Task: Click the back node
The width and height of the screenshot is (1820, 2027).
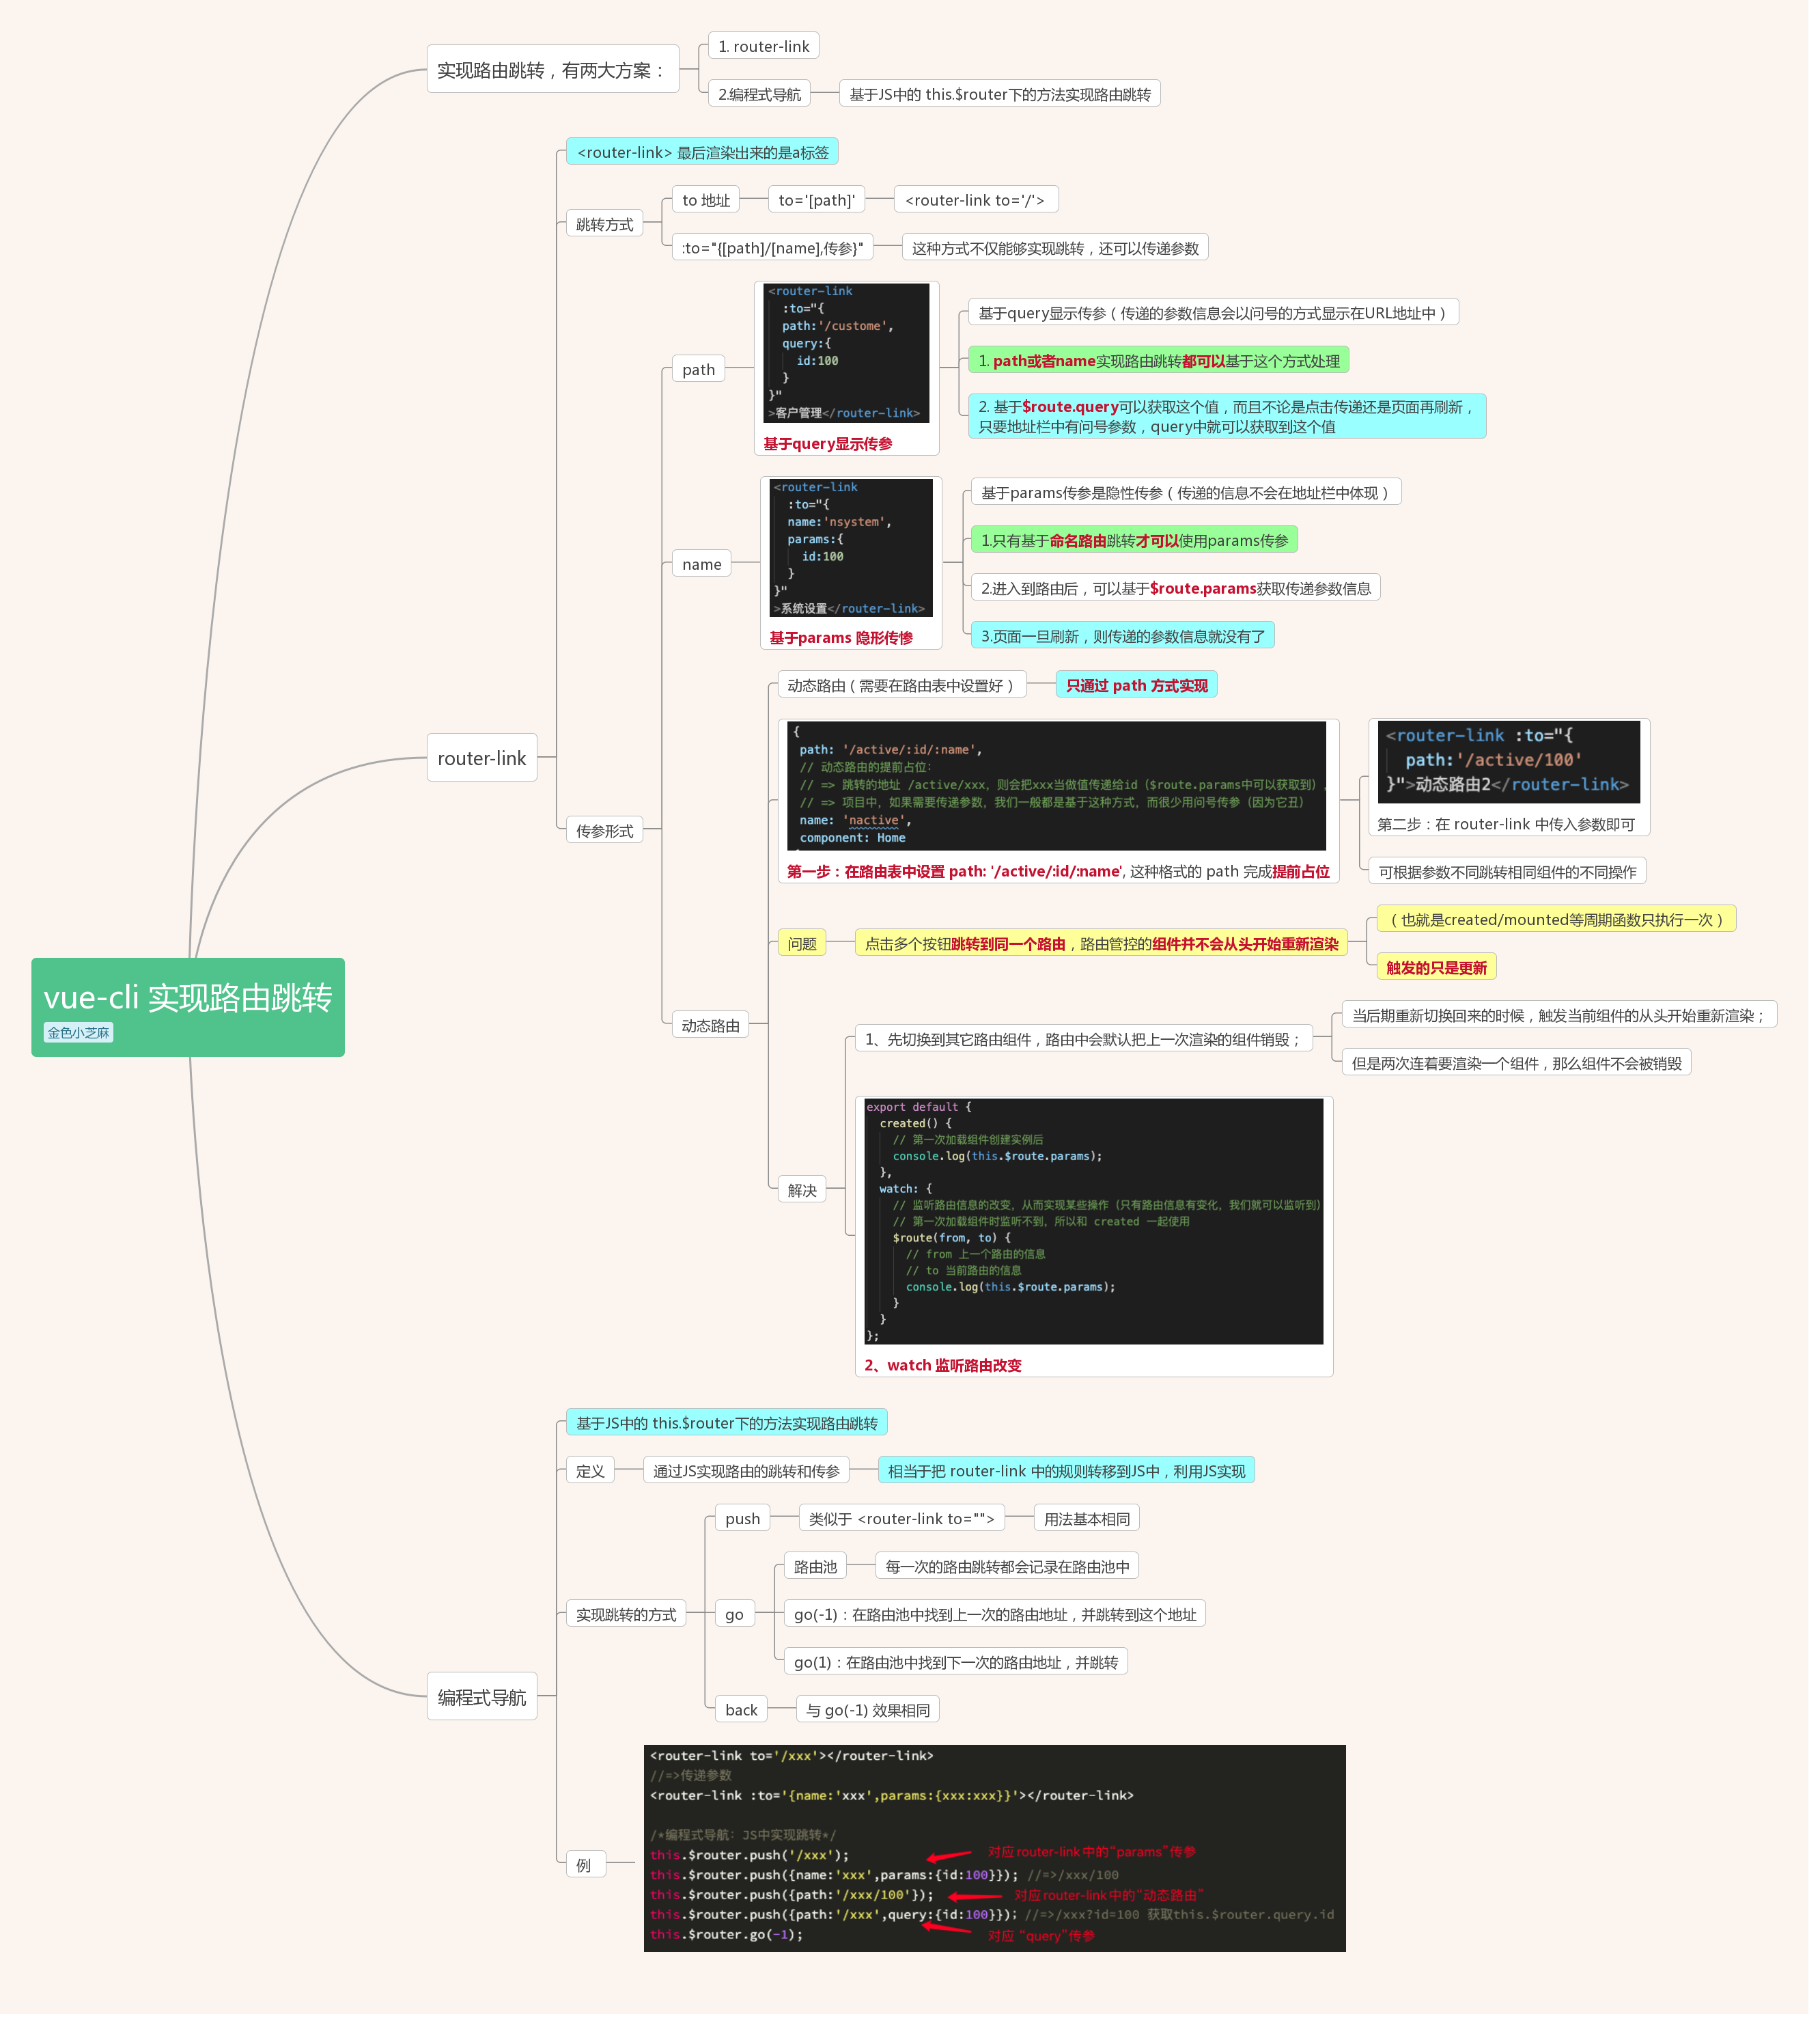Action: click(741, 1709)
